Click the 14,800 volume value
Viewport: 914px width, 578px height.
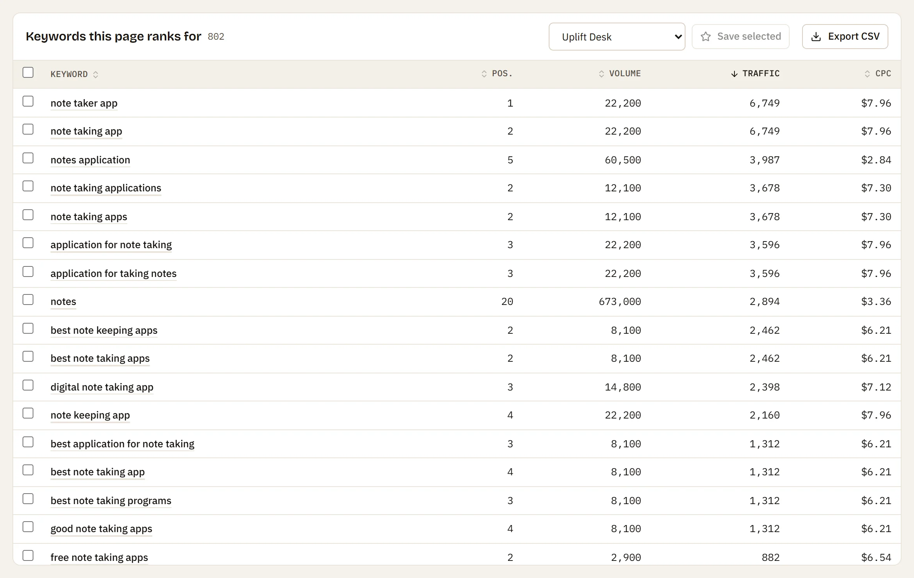(x=623, y=387)
